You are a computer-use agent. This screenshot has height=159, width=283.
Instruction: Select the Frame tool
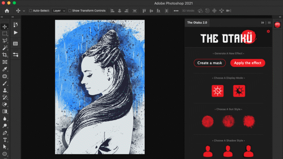5,62
